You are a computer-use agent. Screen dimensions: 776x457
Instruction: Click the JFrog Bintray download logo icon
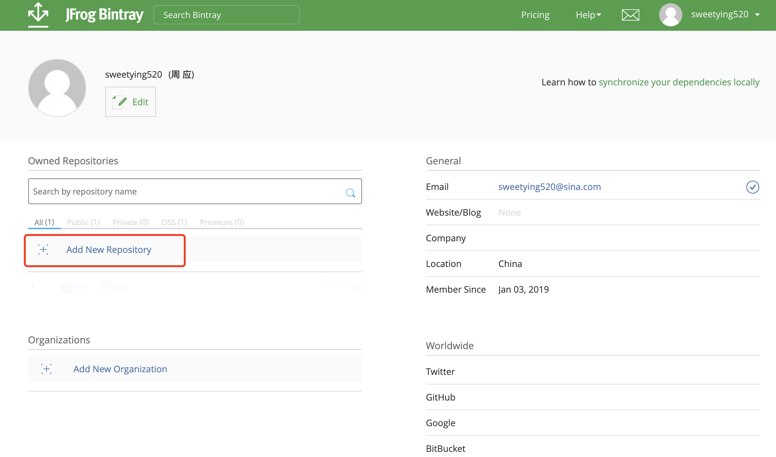(38, 15)
